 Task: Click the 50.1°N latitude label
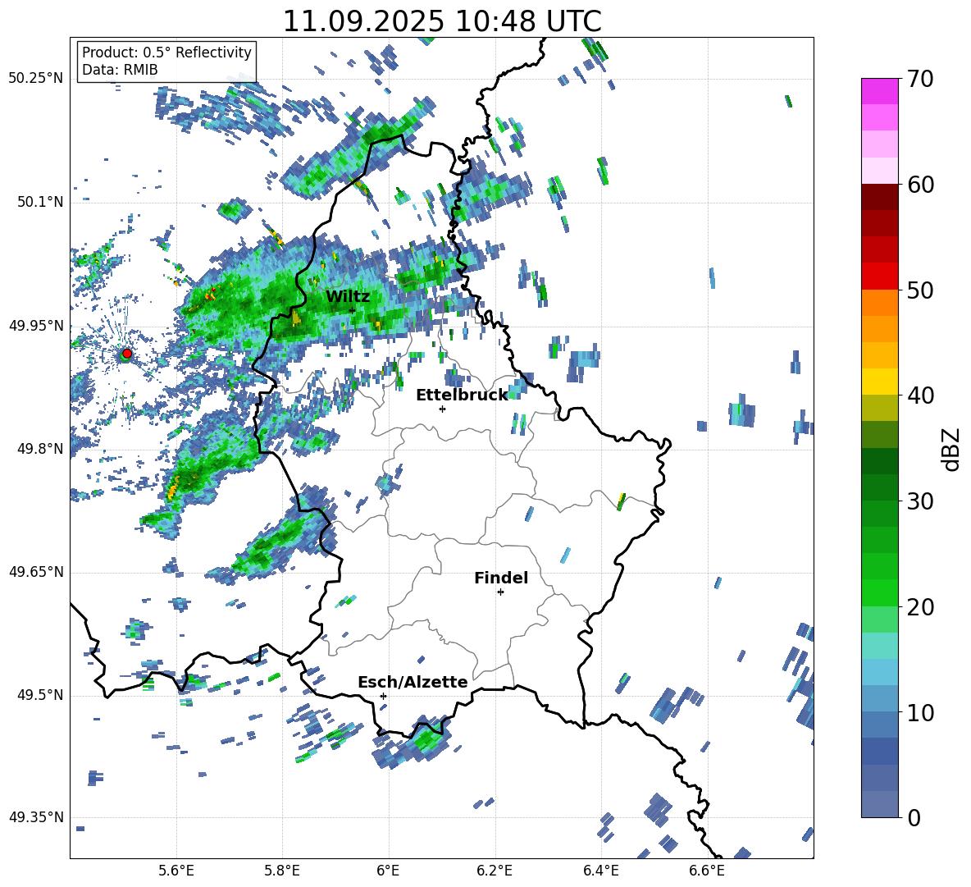coord(39,202)
